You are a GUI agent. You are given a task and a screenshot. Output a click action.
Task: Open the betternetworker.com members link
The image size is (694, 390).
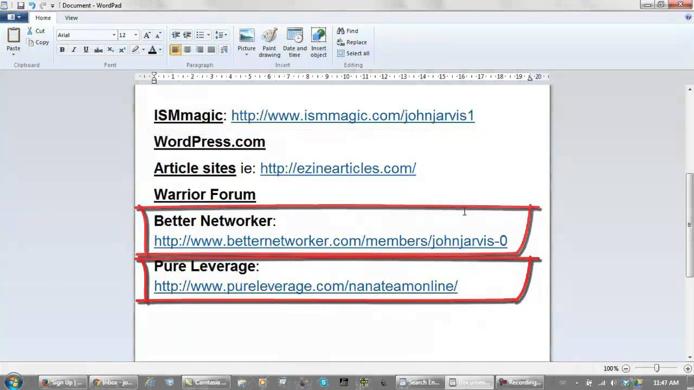[x=331, y=241]
